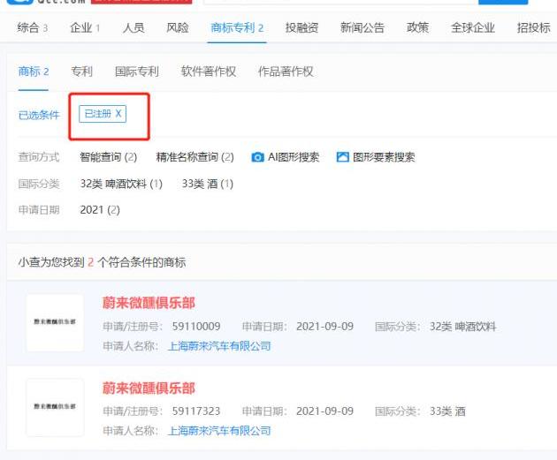Viewport: 557px width, 460px height.
Task: Filter by 33类 酒 (1)
Action: (x=208, y=184)
